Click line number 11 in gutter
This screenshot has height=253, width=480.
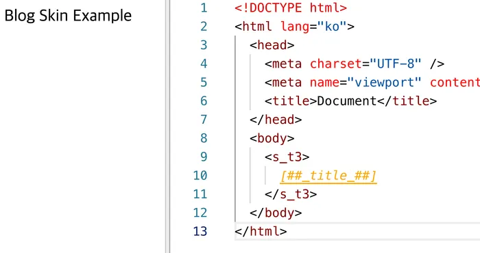(x=200, y=194)
